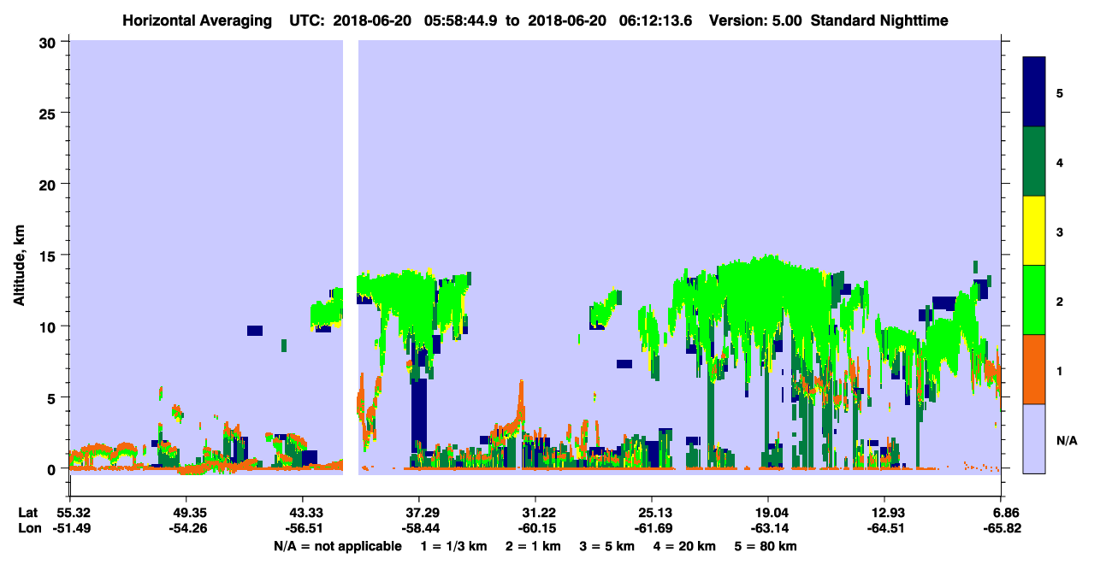Click the colorbar number label 3

[x=1060, y=231]
